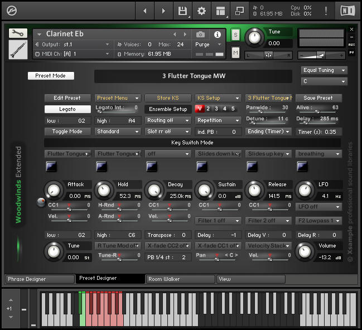Go to next instrument with right arrow
Image resolution: width=362 pixels, height=330 pixels.
tap(163, 11)
